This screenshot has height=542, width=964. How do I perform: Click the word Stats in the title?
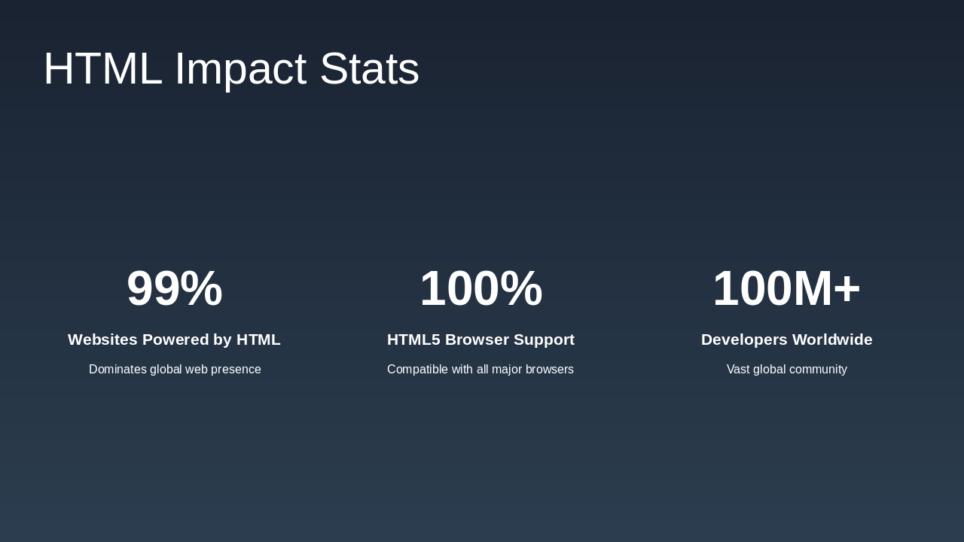(369, 69)
